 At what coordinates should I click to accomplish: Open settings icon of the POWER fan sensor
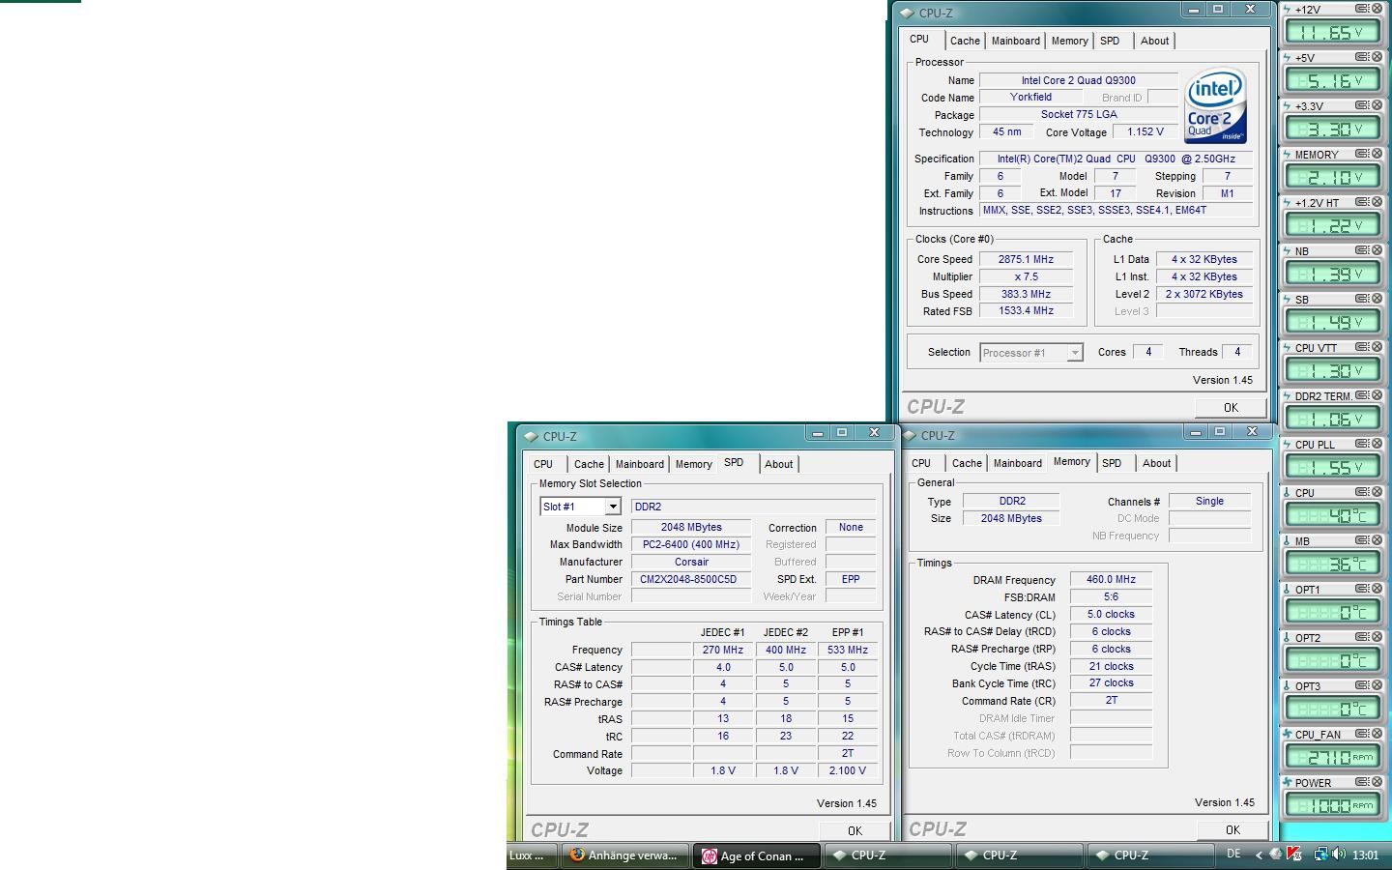click(x=1361, y=782)
